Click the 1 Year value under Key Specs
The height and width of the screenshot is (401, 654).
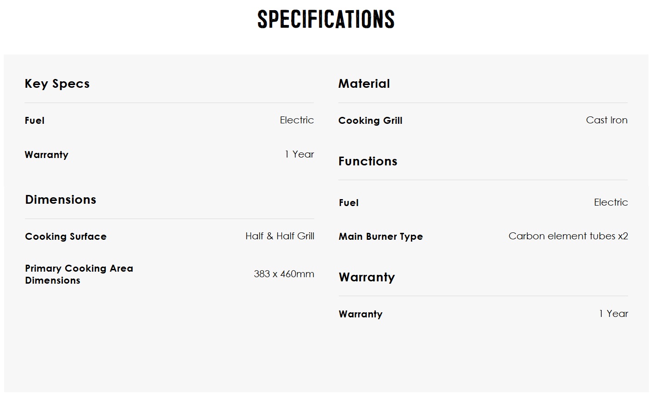click(x=299, y=154)
